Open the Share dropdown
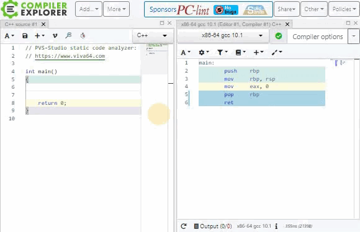 pos(287,9)
